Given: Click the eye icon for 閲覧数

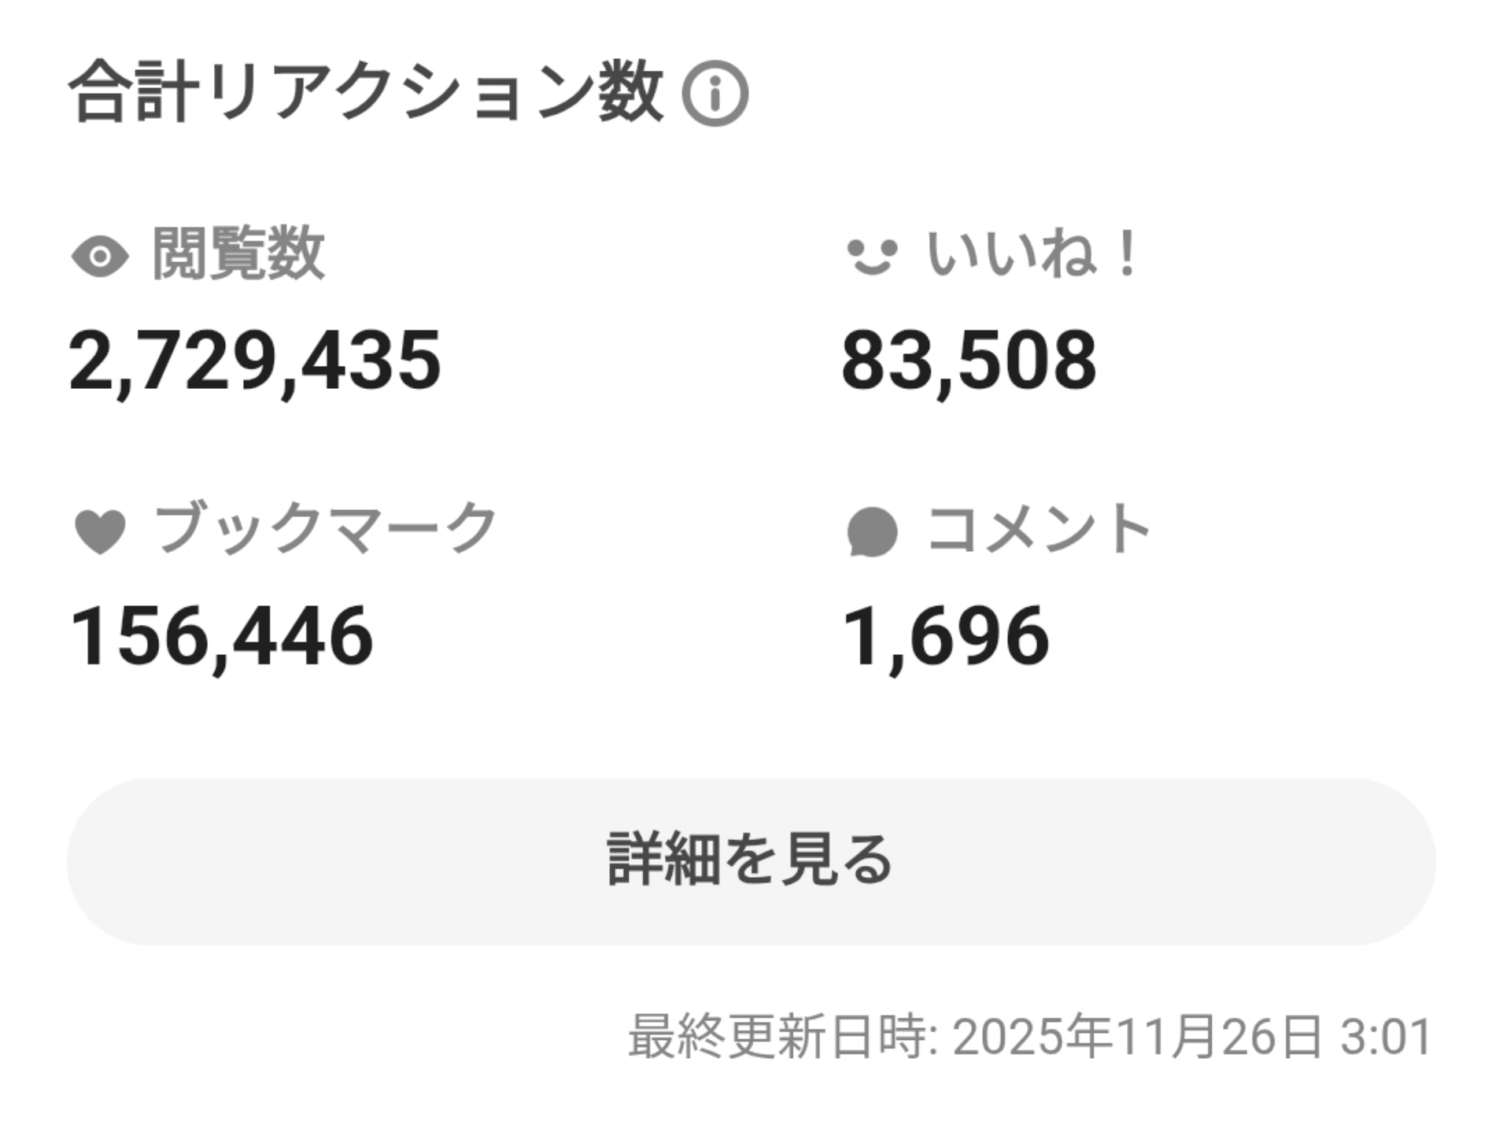Looking at the screenshot, I should (100, 257).
